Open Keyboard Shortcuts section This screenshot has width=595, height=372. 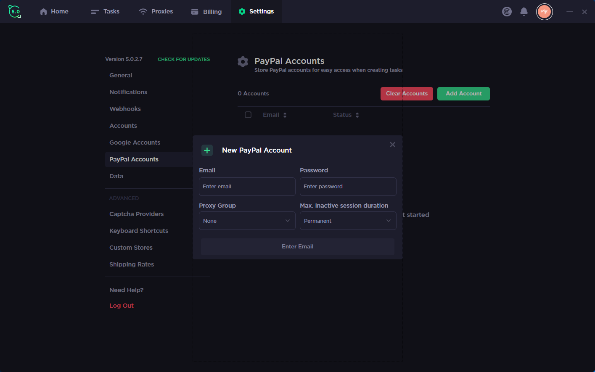[x=139, y=231]
